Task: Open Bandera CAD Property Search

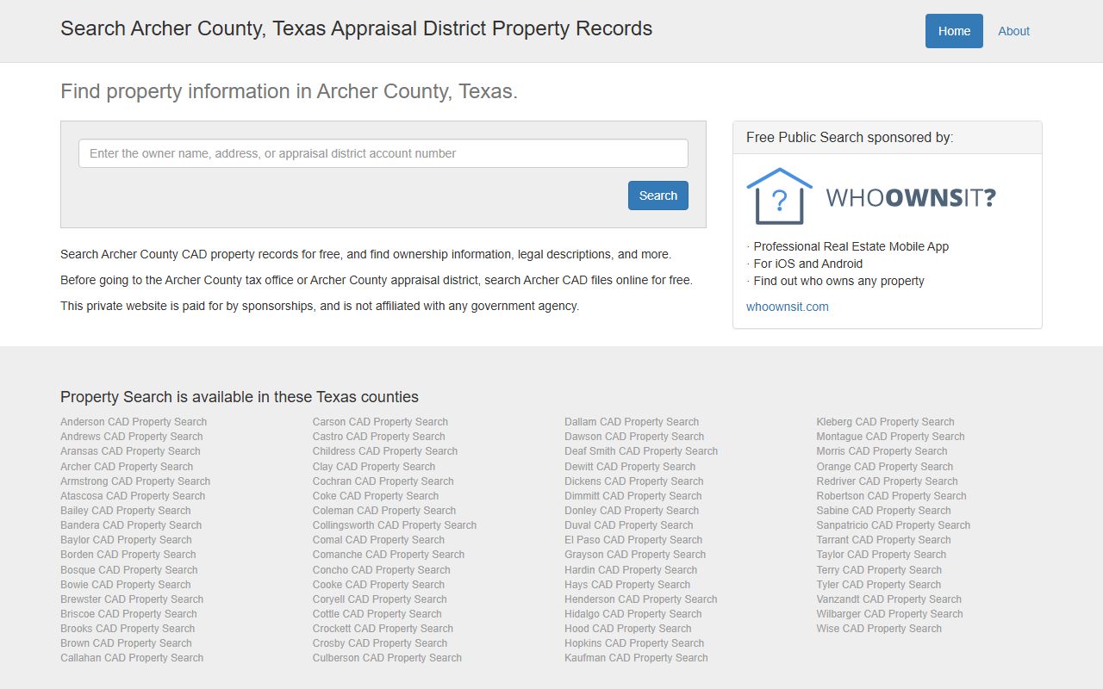Action: pos(131,525)
